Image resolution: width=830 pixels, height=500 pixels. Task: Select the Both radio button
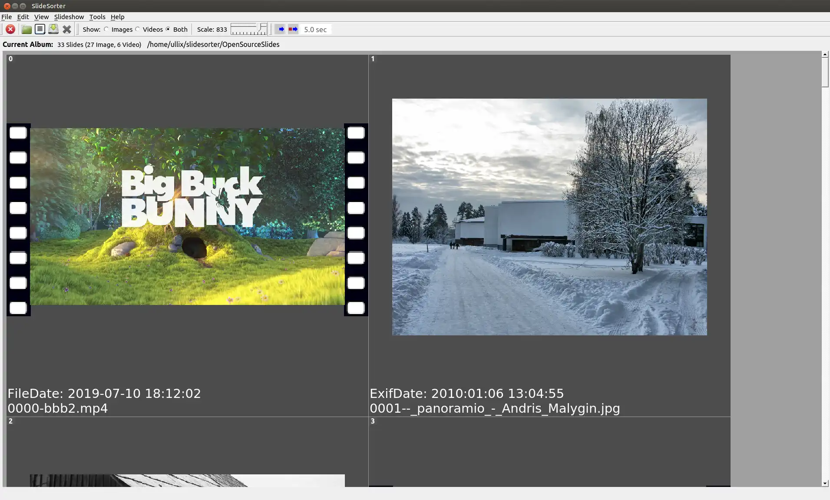(x=168, y=29)
